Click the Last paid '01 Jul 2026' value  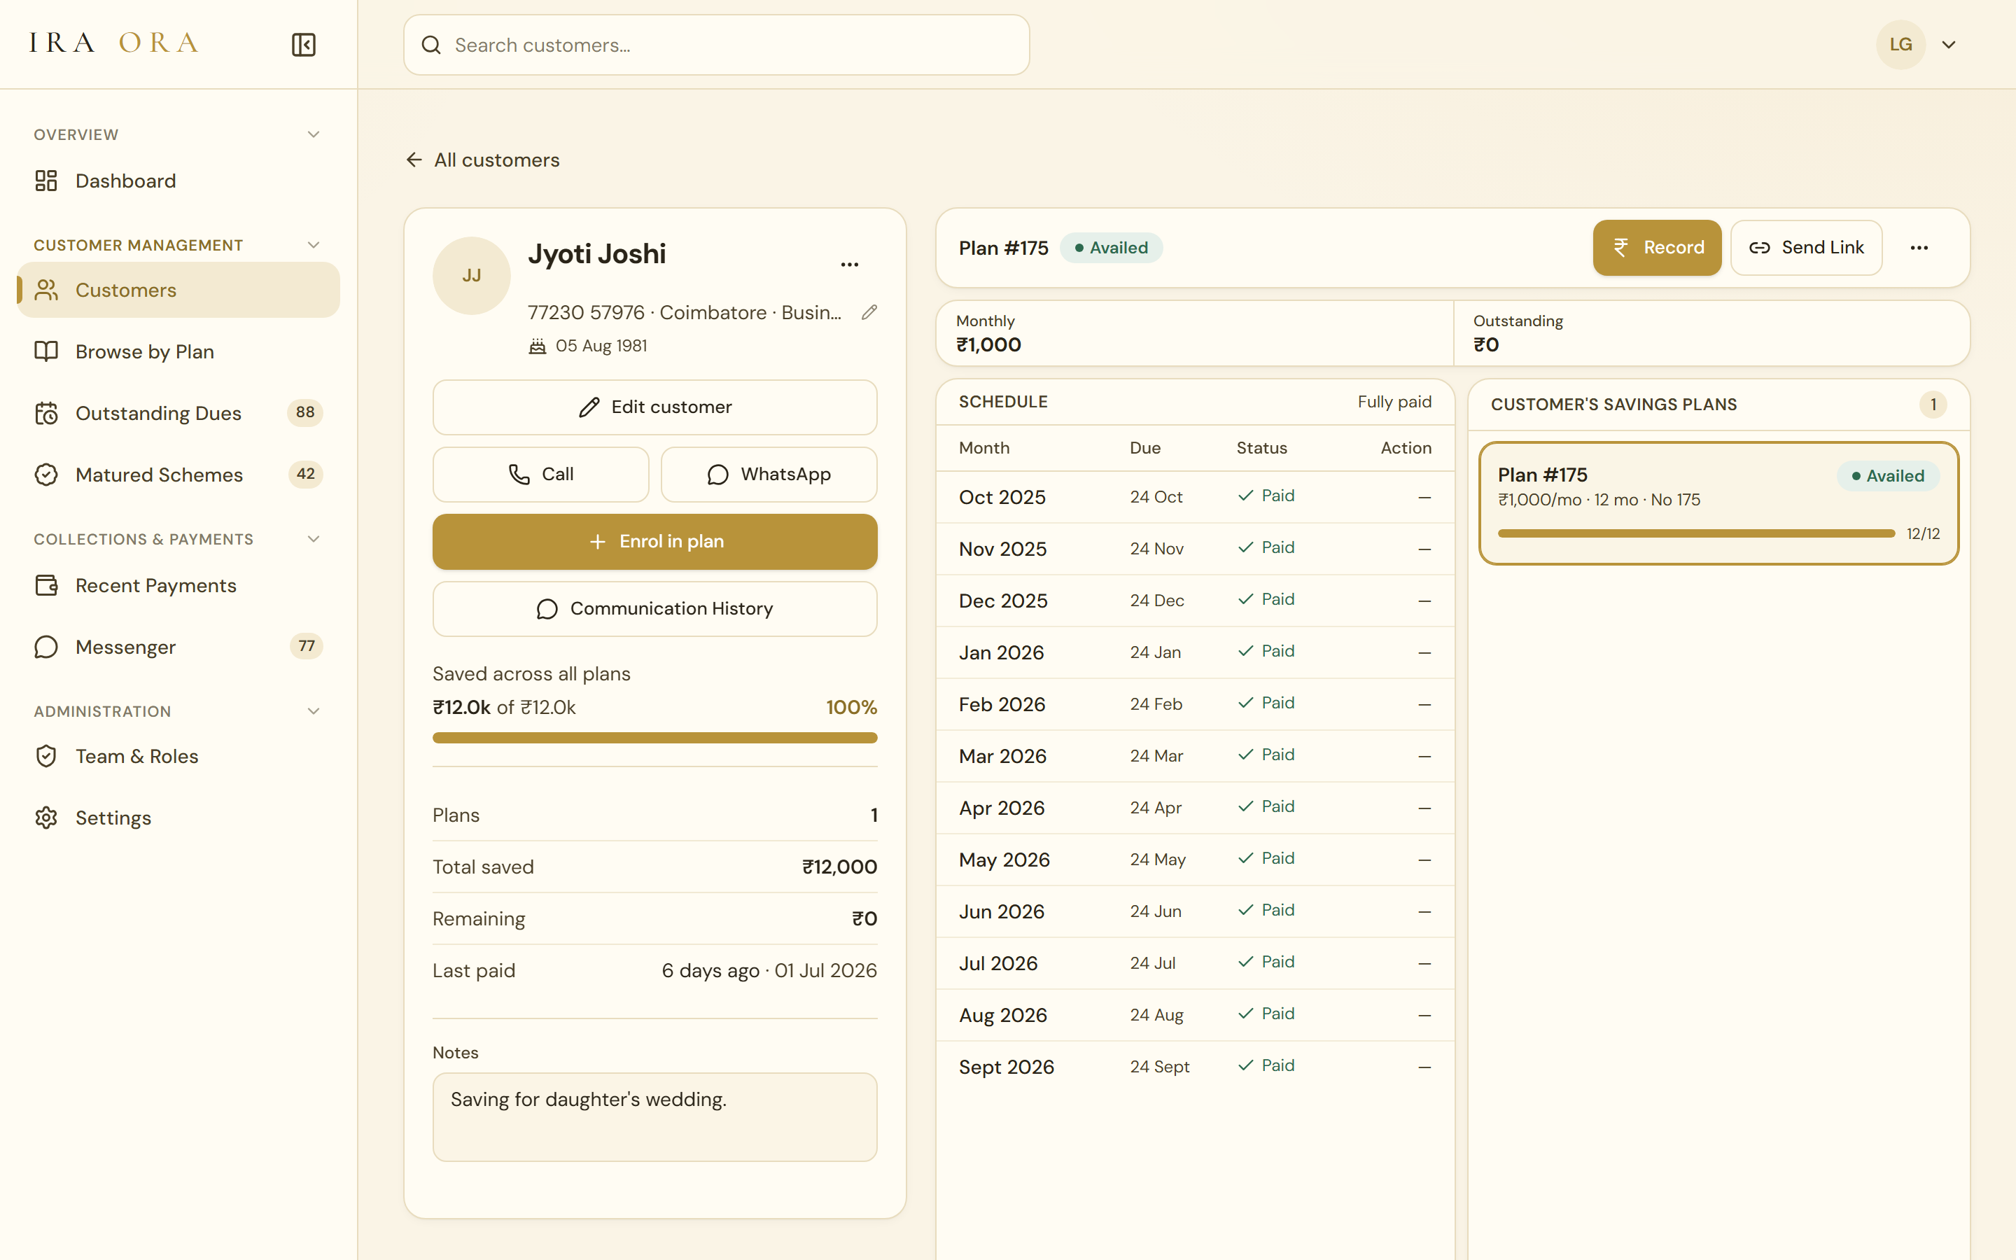coord(825,971)
